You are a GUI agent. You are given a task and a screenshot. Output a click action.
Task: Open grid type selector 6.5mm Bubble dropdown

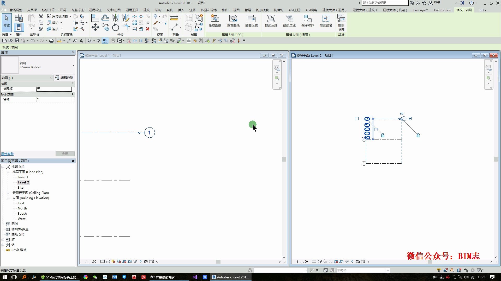[x=73, y=65]
